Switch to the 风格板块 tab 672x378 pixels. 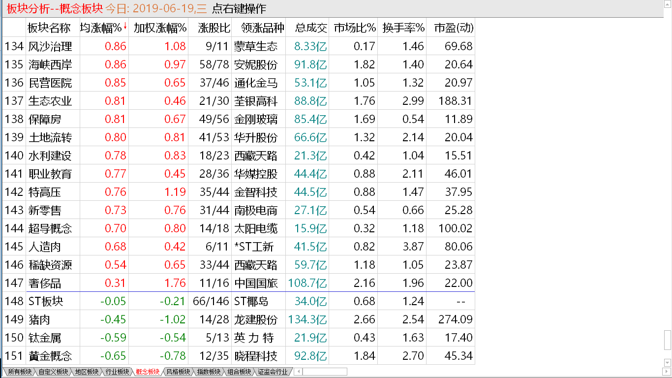point(178,372)
